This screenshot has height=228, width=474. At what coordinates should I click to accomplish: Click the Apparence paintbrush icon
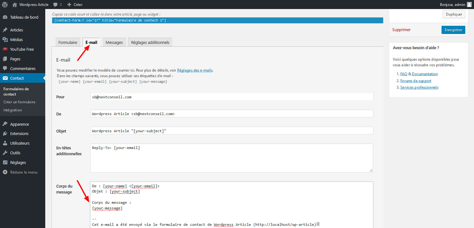pyautogui.click(x=5, y=124)
